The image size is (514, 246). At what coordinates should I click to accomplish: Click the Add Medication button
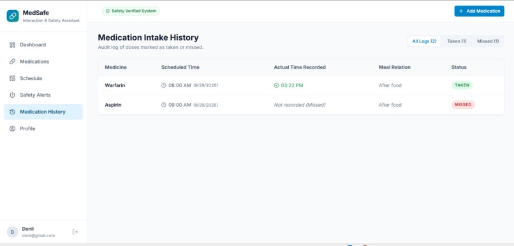tap(480, 11)
